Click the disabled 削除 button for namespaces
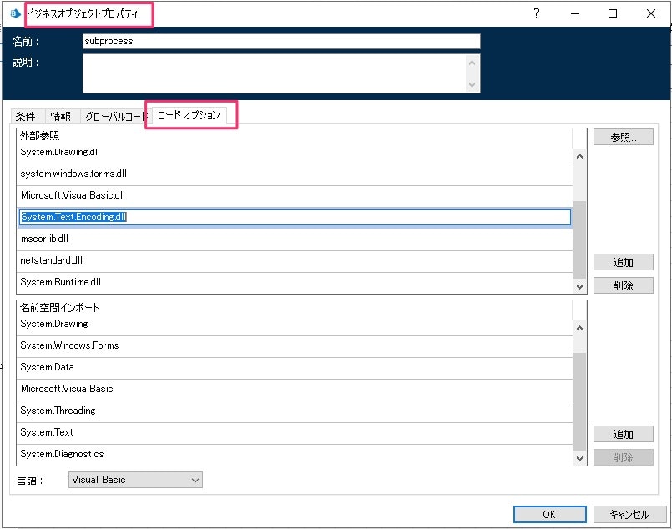Viewport: 672px width, 529px height. tap(623, 457)
